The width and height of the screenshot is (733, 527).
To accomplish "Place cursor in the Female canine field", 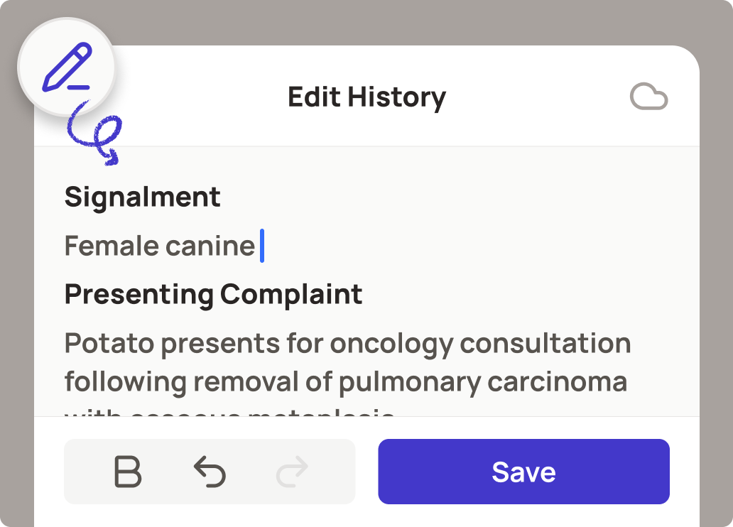I will pos(160,246).
